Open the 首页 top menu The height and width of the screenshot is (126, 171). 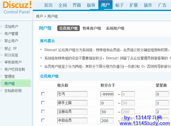(48, 5)
